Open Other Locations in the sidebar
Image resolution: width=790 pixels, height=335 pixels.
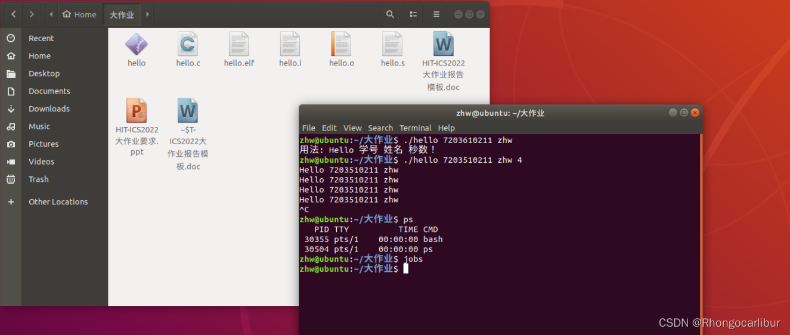coord(54,202)
